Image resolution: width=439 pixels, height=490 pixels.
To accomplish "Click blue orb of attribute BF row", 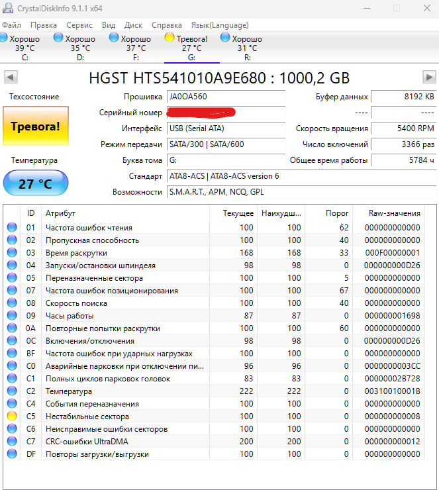I will 12,353.
